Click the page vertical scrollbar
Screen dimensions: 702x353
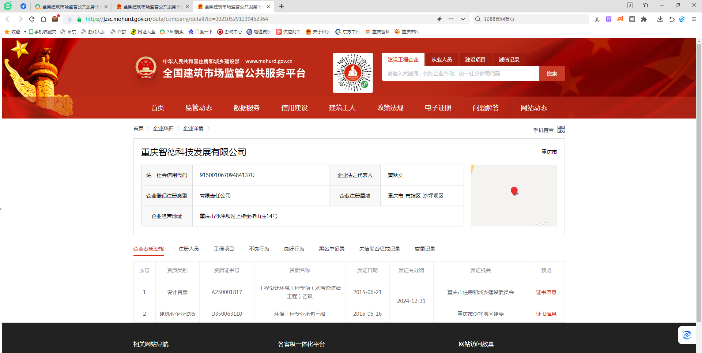pos(699,183)
